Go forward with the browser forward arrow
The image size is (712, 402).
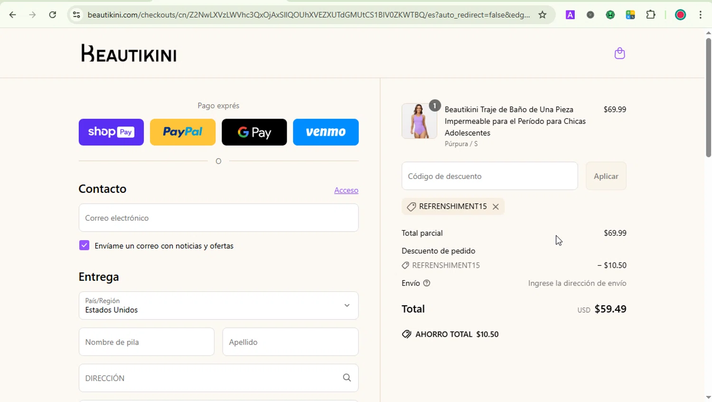coord(32,15)
